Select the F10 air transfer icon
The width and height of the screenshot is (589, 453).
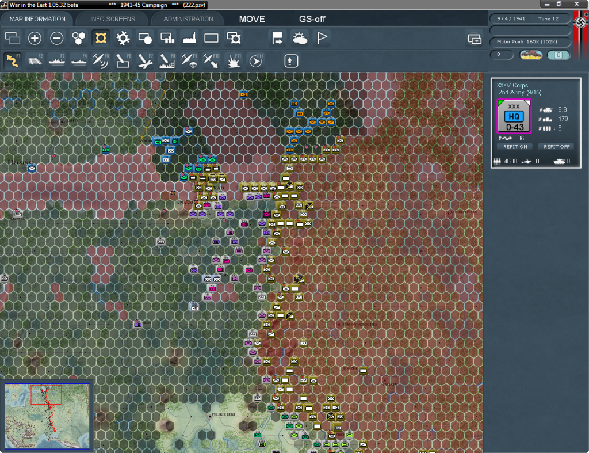211,61
